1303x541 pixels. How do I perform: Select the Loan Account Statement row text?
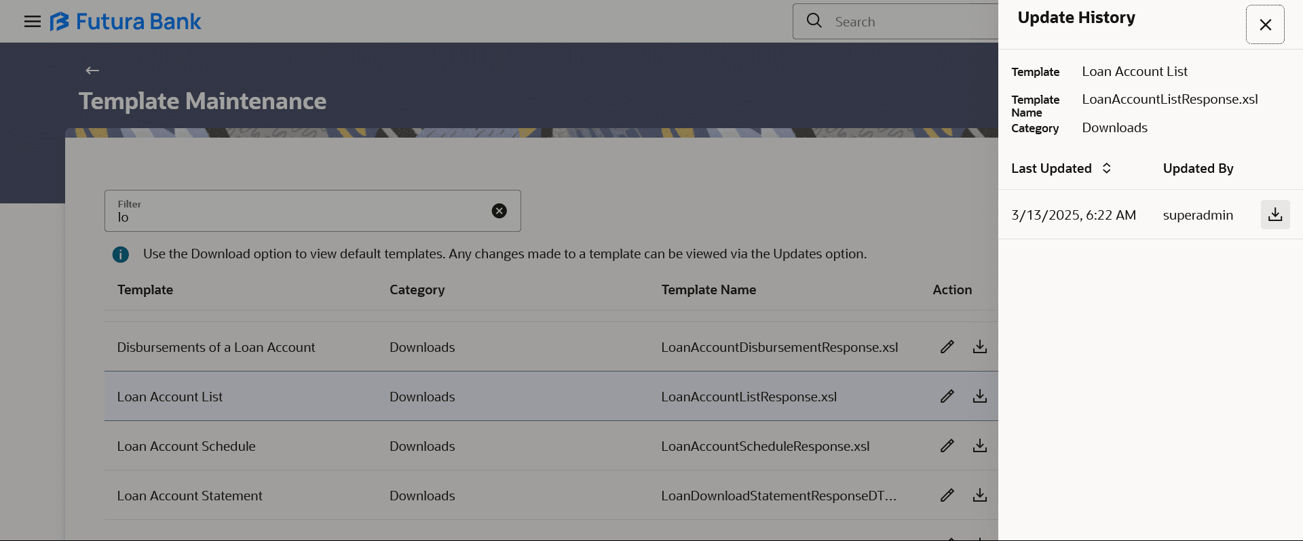pos(189,496)
